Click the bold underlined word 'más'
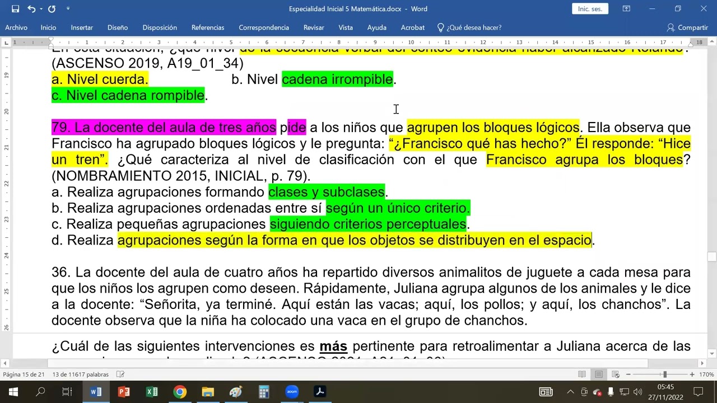Screen dimensions: 717x403 point(333,346)
